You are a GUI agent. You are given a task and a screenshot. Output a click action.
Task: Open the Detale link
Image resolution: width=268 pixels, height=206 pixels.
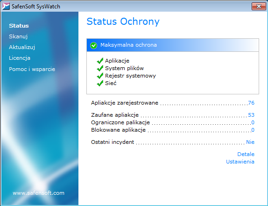[x=246, y=154]
